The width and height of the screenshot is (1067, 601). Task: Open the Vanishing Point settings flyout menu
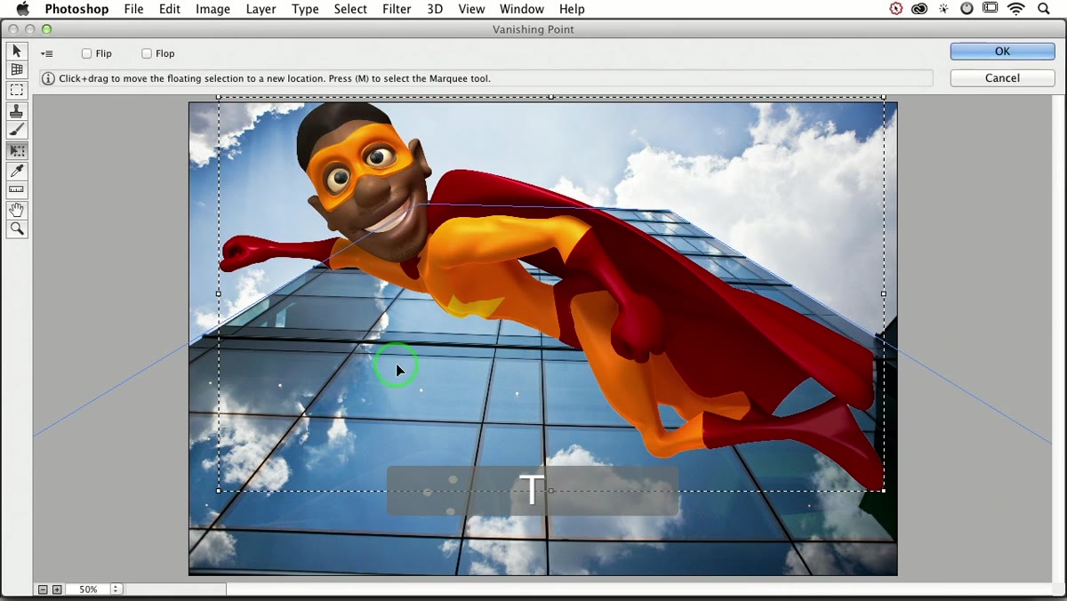coord(47,53)
